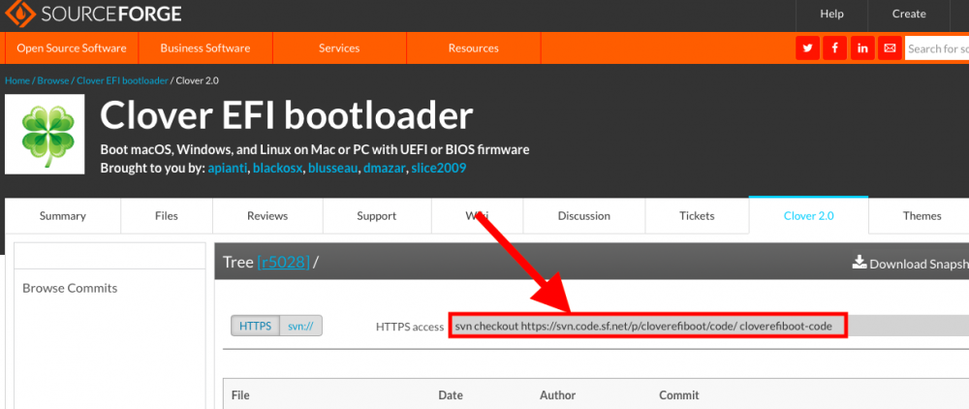The width and height of the screenshot is (969, 409).
Task: Go to Browse breadcrumb link
Action: pos(53,81)
